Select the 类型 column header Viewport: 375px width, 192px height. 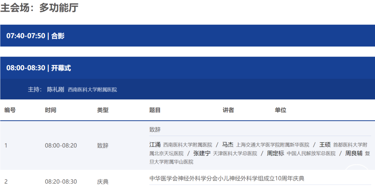pos(103,110)
